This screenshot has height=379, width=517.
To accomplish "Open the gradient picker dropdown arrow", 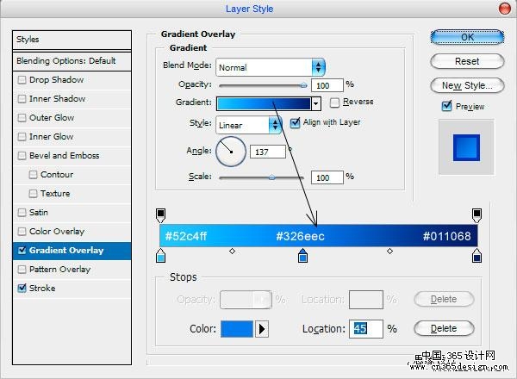I will 316,104.
